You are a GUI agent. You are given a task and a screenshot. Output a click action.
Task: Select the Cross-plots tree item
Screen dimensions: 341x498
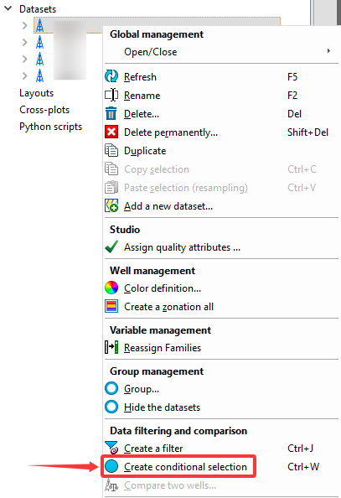(x=44, y=110)
